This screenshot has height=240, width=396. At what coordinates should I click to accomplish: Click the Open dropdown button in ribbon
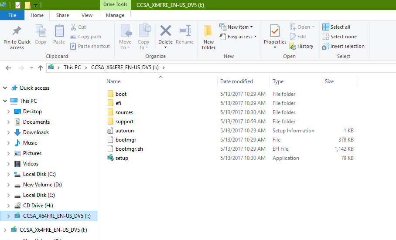pyautogui.click(x=302, y=27)
